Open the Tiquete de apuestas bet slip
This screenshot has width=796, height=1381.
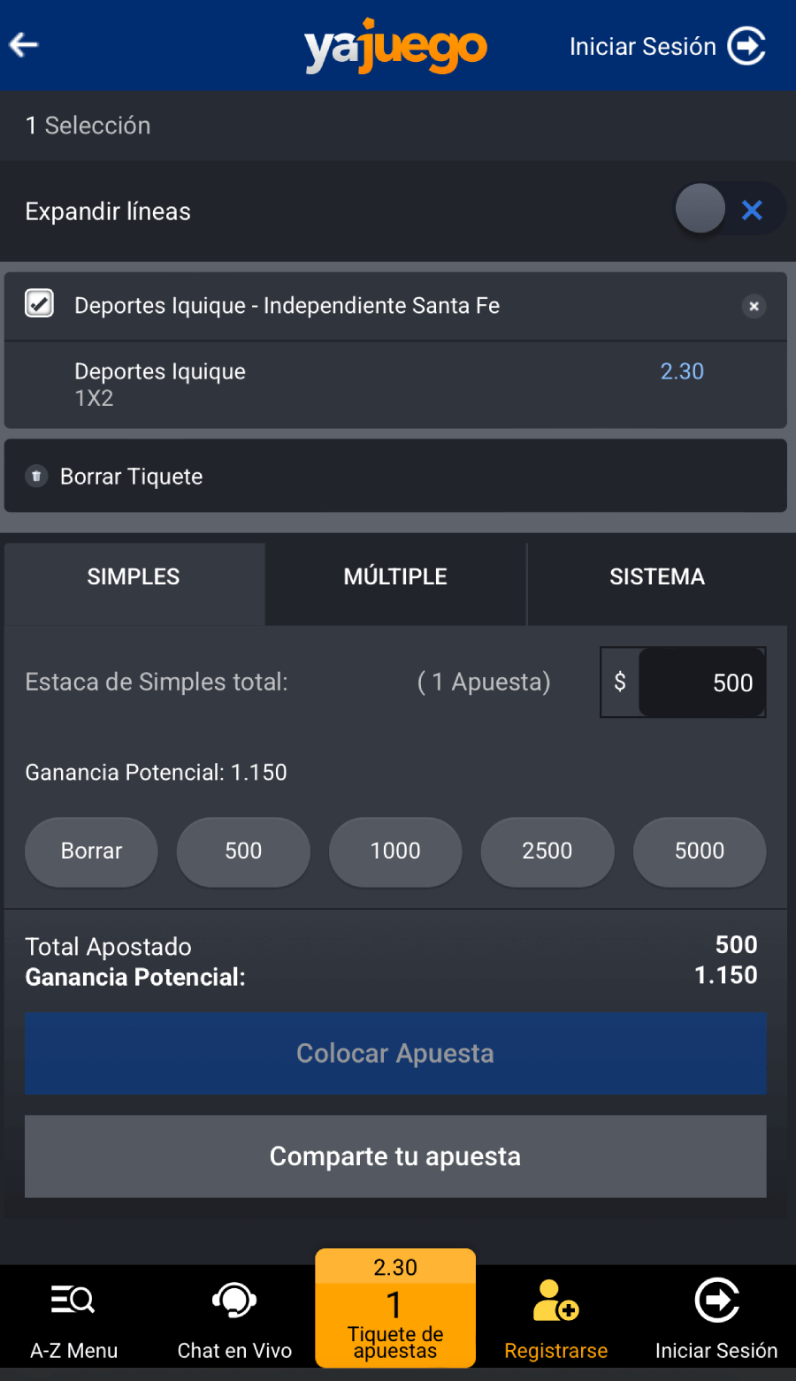tap(395, 1309)
